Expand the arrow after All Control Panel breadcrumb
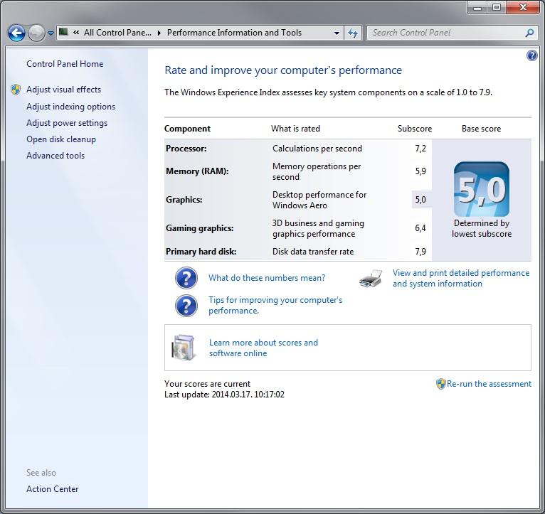Viewport: 545px width, 514px height. tap(159, 33)
